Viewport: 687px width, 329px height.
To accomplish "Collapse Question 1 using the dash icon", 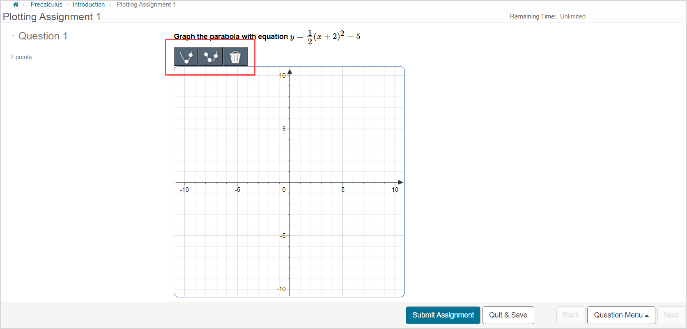I will tap(13, 36).
